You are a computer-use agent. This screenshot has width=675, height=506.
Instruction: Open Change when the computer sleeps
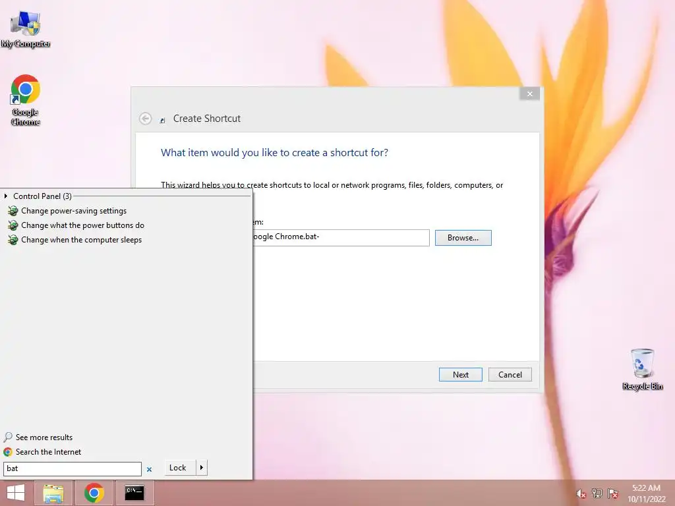tap(81, 240)
